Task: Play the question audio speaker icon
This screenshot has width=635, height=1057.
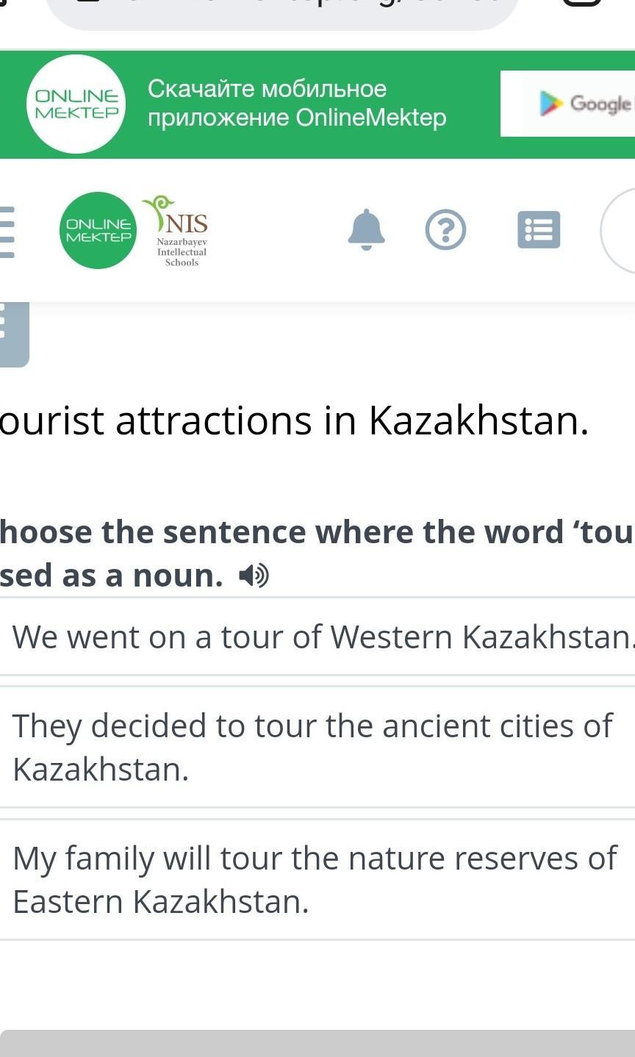Action: 254,576
